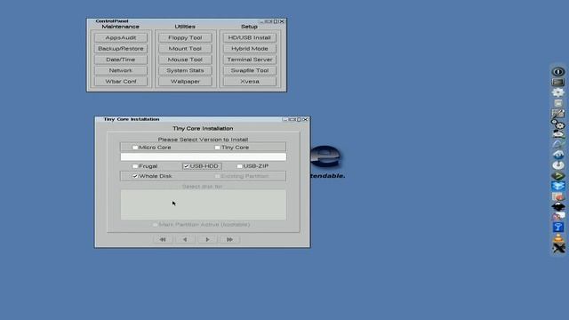Viewport: 569px width, 320px height.
Task: Click the blue square Y-symbol dock icon
Action: [558, 228]
